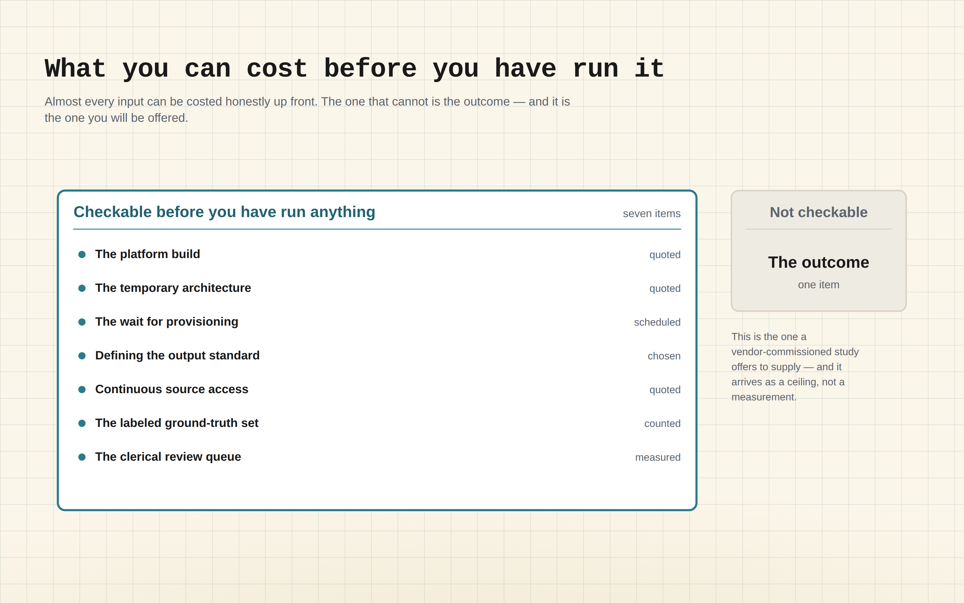Screen dimensions: 964x603
Task: Click the bullet beside 'The temporary architecture'
Action: 82,288
